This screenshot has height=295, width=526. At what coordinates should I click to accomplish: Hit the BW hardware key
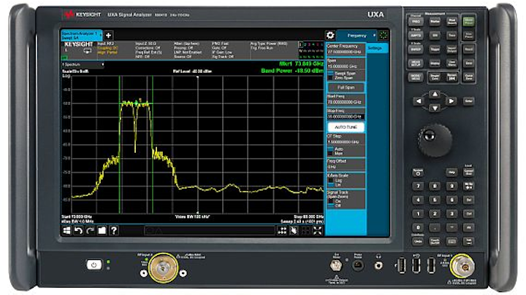[x=435, y=36]
